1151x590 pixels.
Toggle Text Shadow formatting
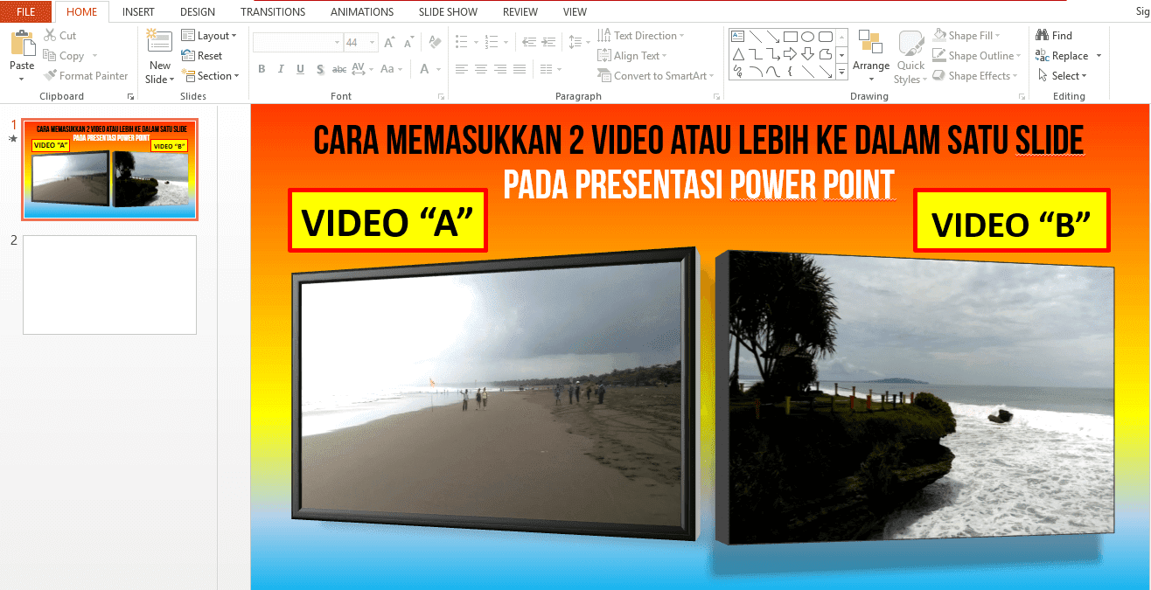pyautogui.click(x=320, y=69)
